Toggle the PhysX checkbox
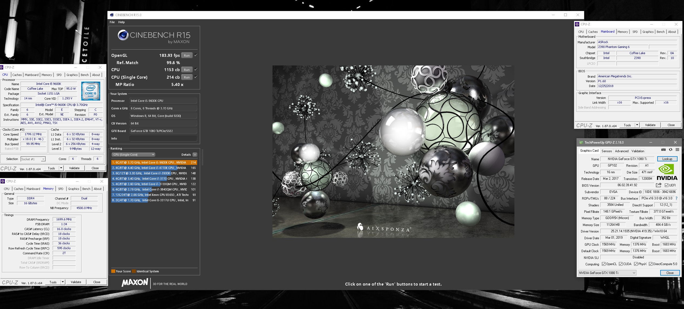The width and height of the screenshot is (684, 309). [636, 264]
